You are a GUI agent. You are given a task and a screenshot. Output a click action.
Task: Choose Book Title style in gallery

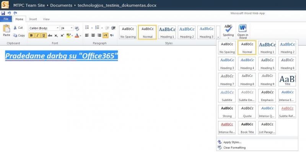pos(247,127)
